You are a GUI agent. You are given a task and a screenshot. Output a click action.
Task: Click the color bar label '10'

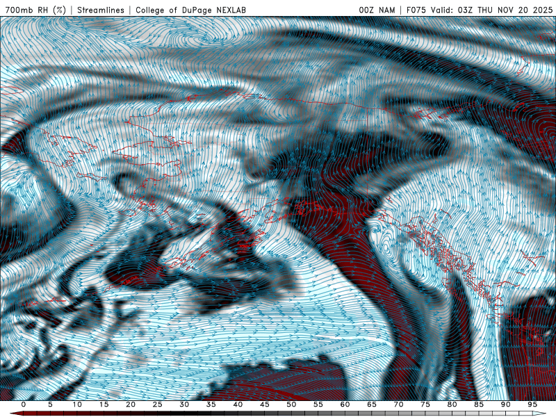(x=77, y=404)
